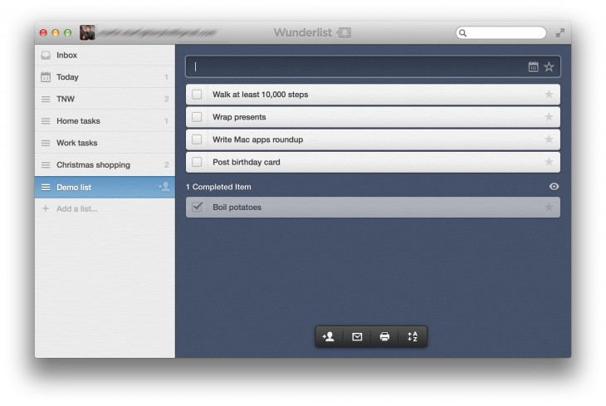This screenshot has width=606, height=406.
Task: Click the '1 Completed Item' header
Action: point(218,187)
